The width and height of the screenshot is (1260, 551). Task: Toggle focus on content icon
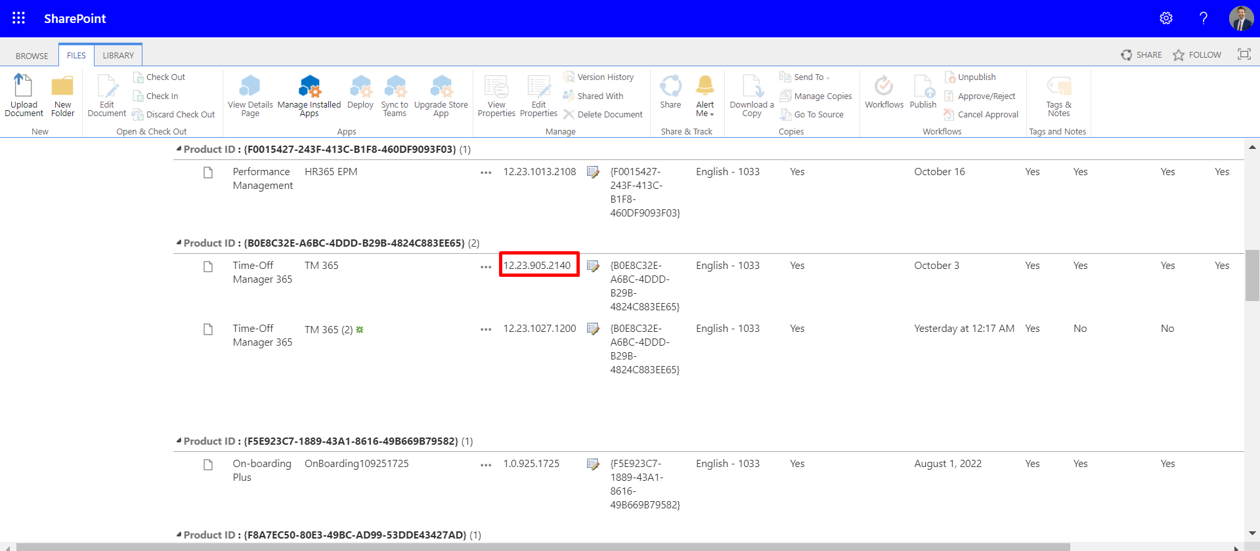coord(1244,54)
